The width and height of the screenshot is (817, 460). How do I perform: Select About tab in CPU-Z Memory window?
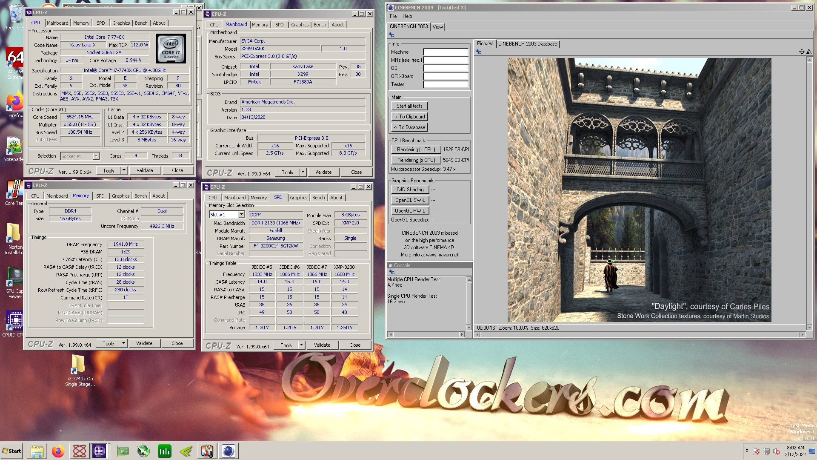[158, 196]
